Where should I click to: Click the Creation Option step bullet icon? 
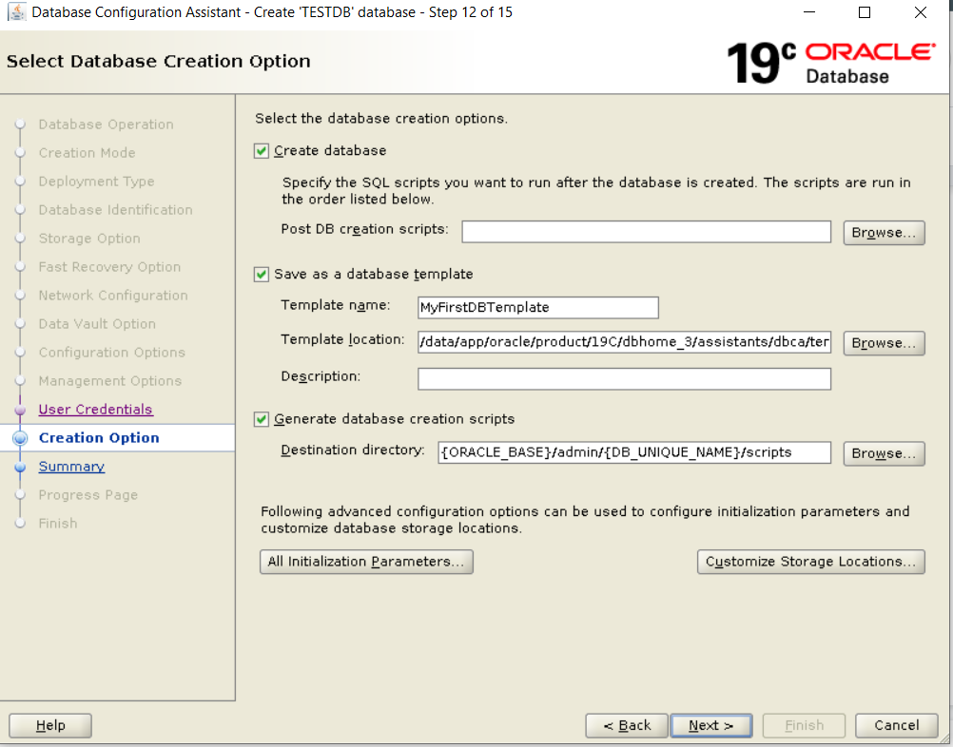(x=20, y=438)
